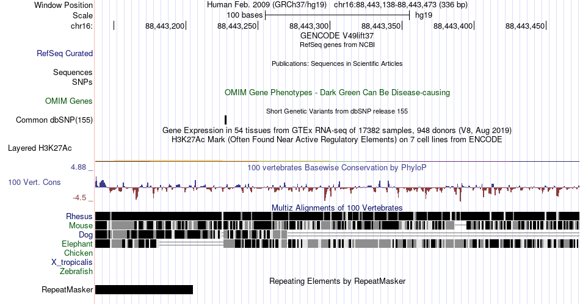Select the SNPs track label
The width and height of the screenshot is (580, 304).
(82, 82)
